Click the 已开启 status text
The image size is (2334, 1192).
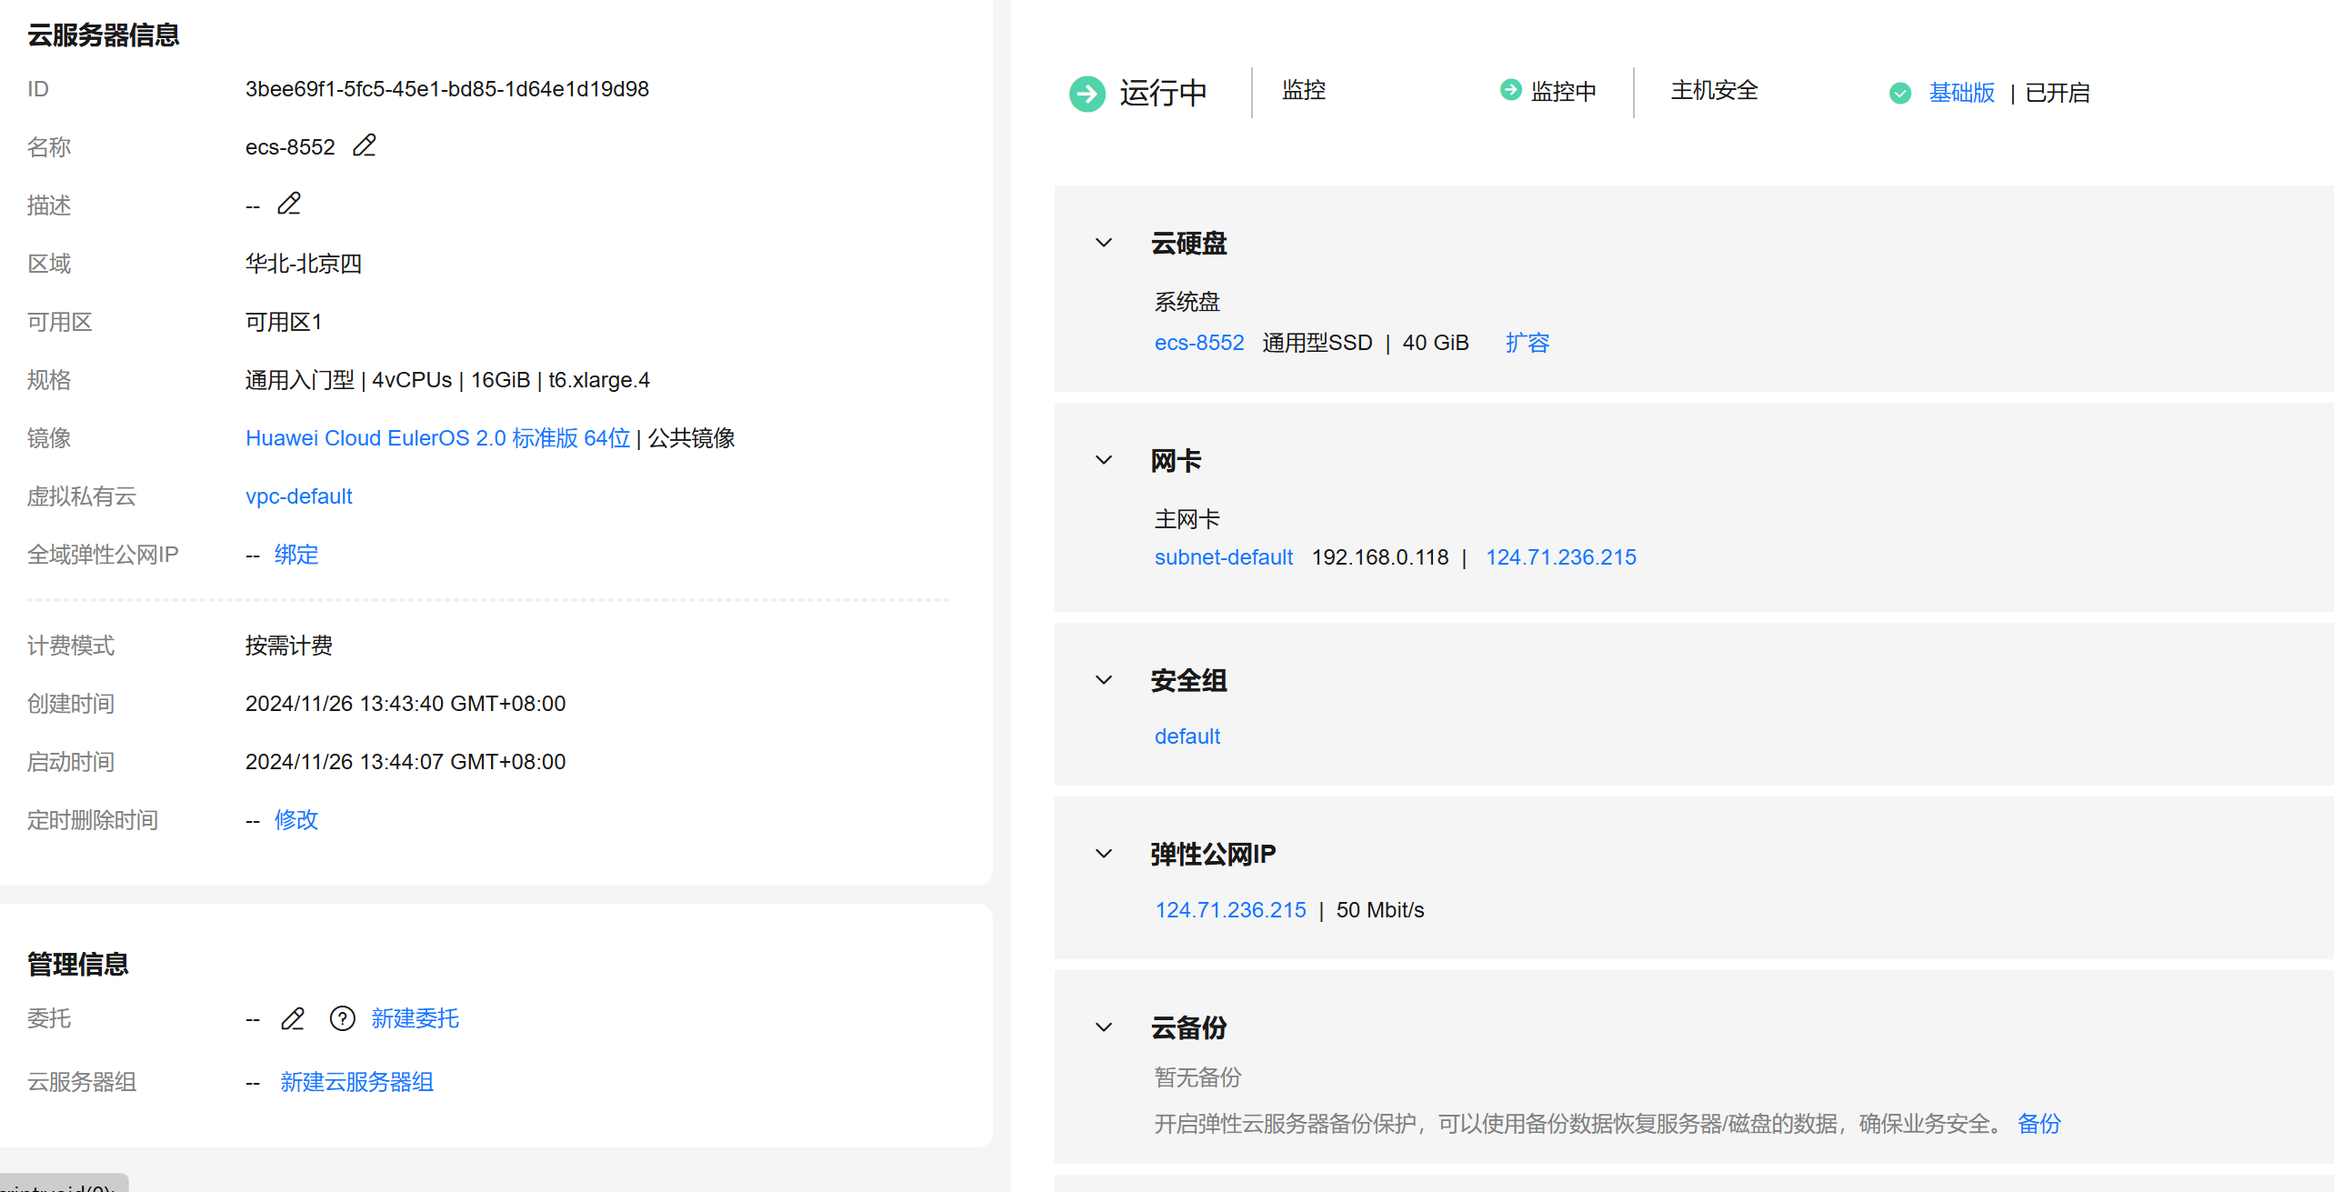coord(2058,93)
